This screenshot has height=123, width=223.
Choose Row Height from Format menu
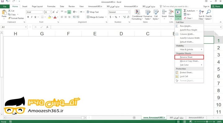click(189, 26)
